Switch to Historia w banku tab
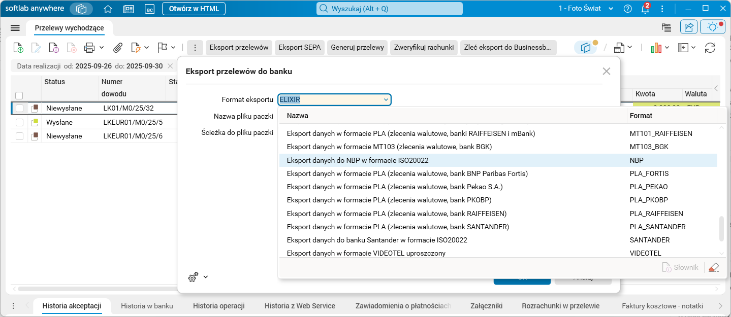731x317 pixels. pos(147,306)
